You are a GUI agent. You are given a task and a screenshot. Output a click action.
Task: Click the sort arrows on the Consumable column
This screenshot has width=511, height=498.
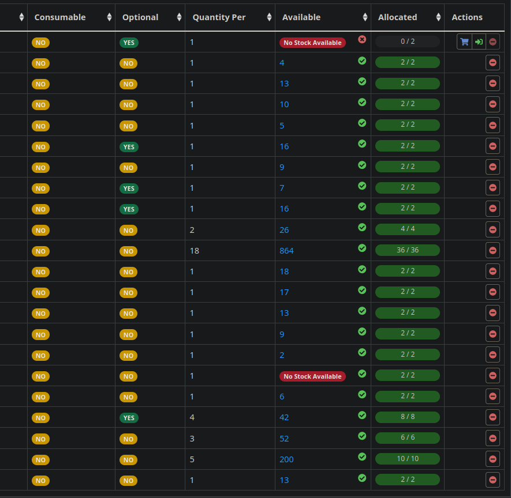(109, 17)
